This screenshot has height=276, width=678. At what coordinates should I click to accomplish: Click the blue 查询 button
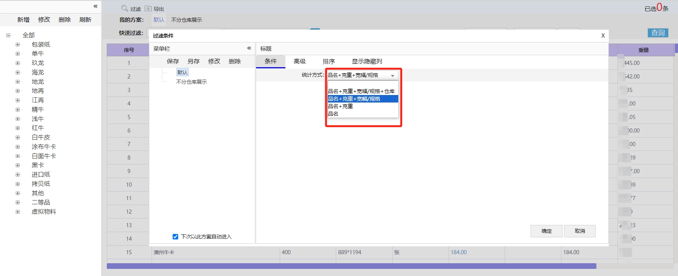(x=658, y=33)
